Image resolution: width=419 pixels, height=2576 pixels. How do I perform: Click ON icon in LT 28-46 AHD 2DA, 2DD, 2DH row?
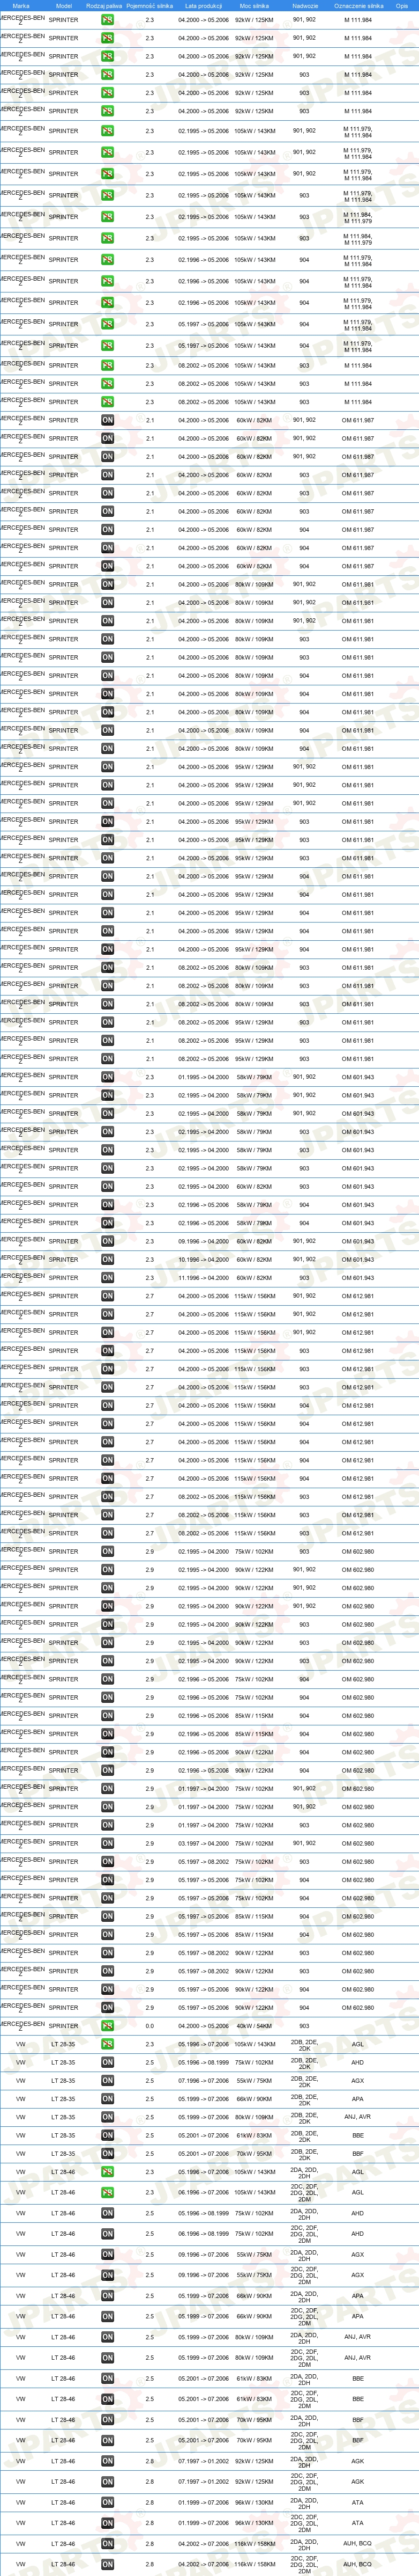(x=108, y=2213)
